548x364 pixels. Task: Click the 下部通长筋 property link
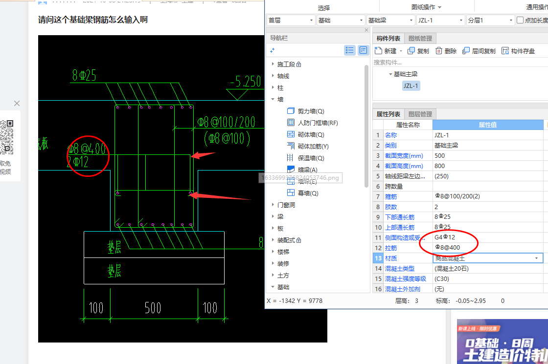(399, 217)
